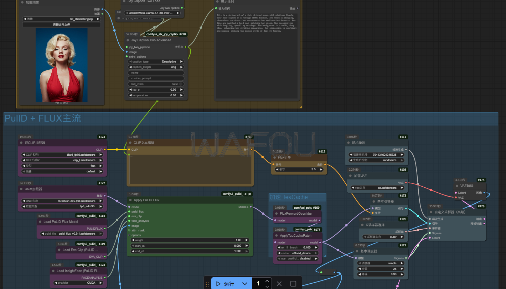Decrease temperature value with left arrow

(x=131, y=95)
